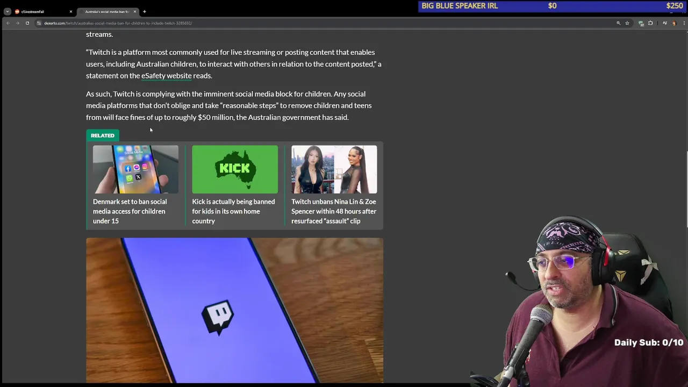Image resolution: width=688 pixels, height=387 pixels.
Task: Click the paragraph starting 'As such, Twitch is complying'
Action: (x=229, y=105)
